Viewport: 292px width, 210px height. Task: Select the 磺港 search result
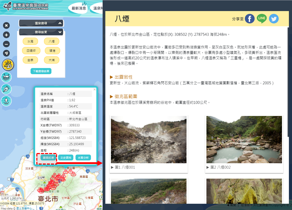52,51
